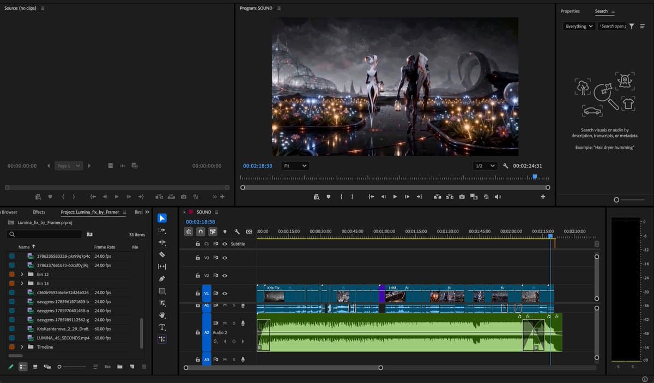
Task: Open the SOUND sequence panel menu
Action: pos(216,212)
